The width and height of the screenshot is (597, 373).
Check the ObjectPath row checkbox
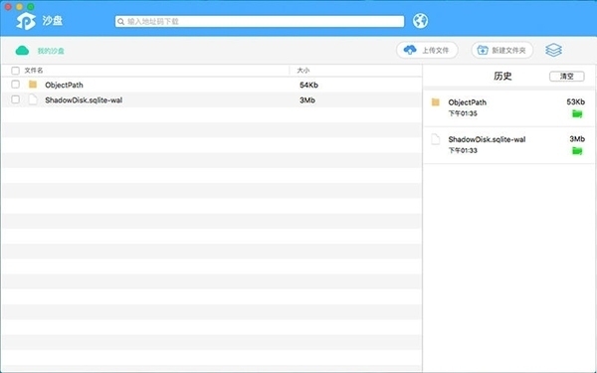[x=15, y=85]
